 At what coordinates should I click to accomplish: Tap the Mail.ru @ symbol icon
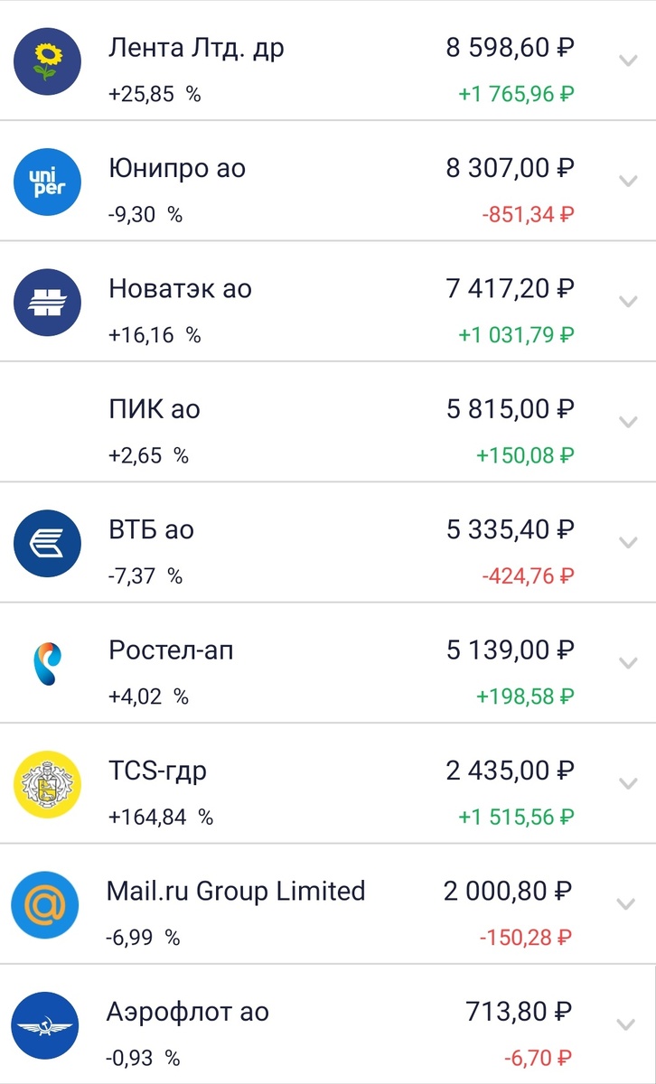pyautogui.click(x=45, y=904)
